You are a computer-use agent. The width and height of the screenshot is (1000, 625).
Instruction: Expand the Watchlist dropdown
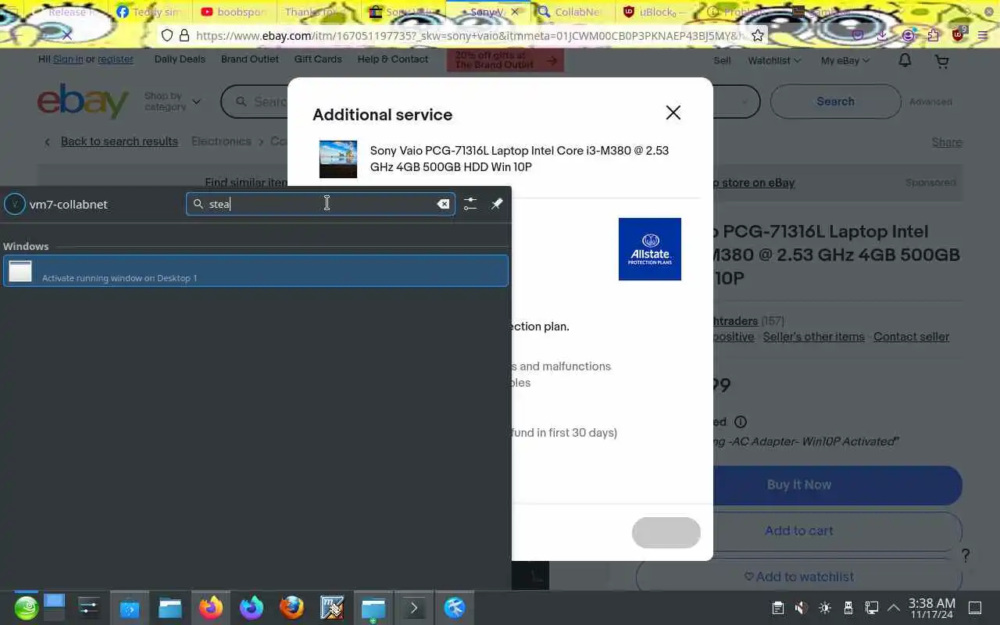[x=774, y=60]
